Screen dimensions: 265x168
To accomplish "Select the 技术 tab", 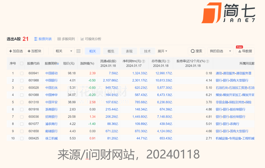I will [x=147, y=51].
